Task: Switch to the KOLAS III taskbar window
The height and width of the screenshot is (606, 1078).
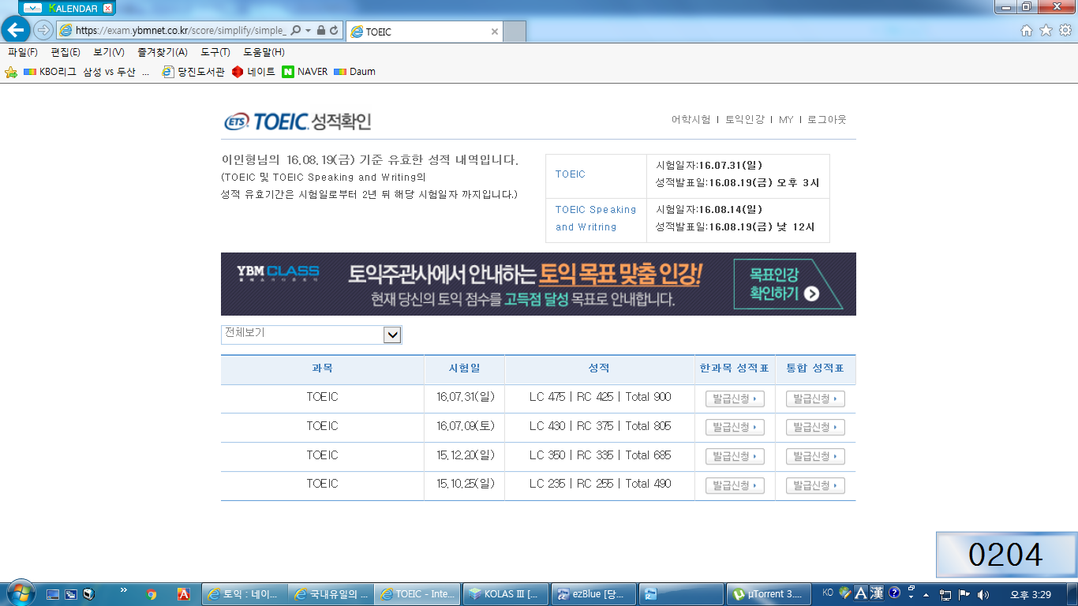Action: point(505,594)
